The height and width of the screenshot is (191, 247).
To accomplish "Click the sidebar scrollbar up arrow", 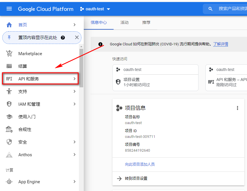I will click(x=81, y=47).
